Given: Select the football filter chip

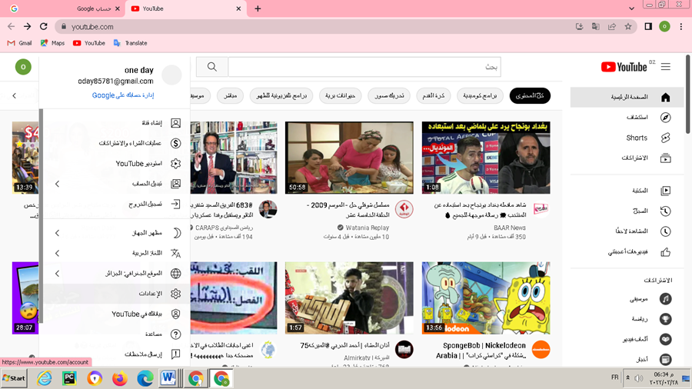Looking at the screenshot, I should (434, 95).
